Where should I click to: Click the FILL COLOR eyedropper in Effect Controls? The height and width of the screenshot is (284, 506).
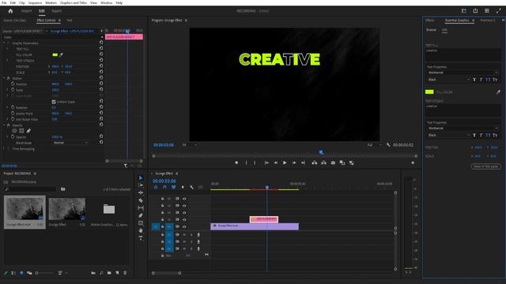[61, 54]
